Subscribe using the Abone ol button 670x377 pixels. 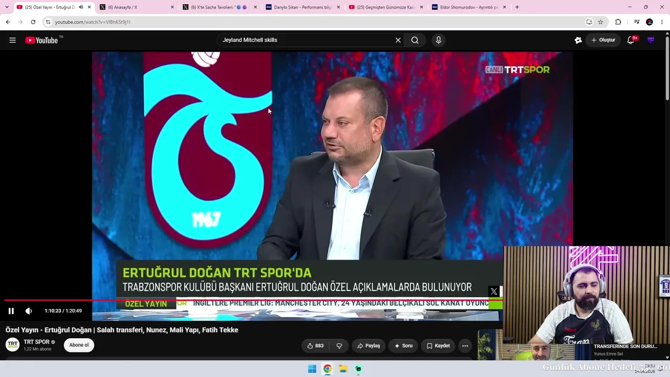pyautogui.click(x=79, y=345)
